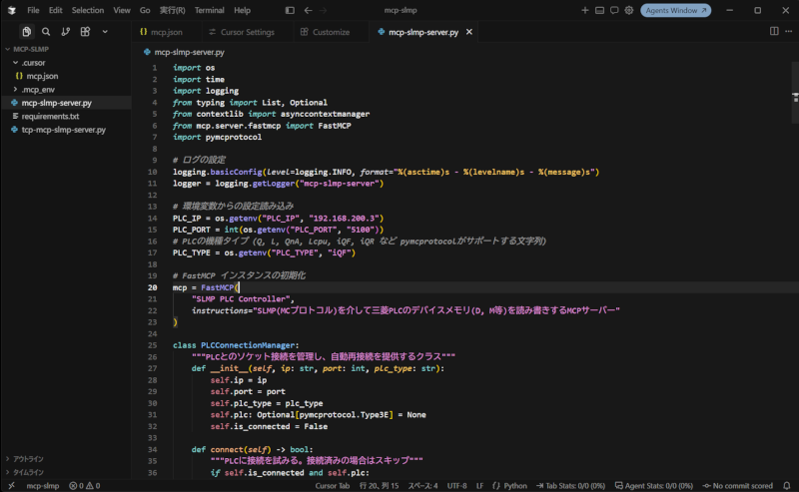The height and width of the screenshot is (492, 799).
Task: Select mcp-slmp-server.py in the file tree
Action: click(66, 103)
